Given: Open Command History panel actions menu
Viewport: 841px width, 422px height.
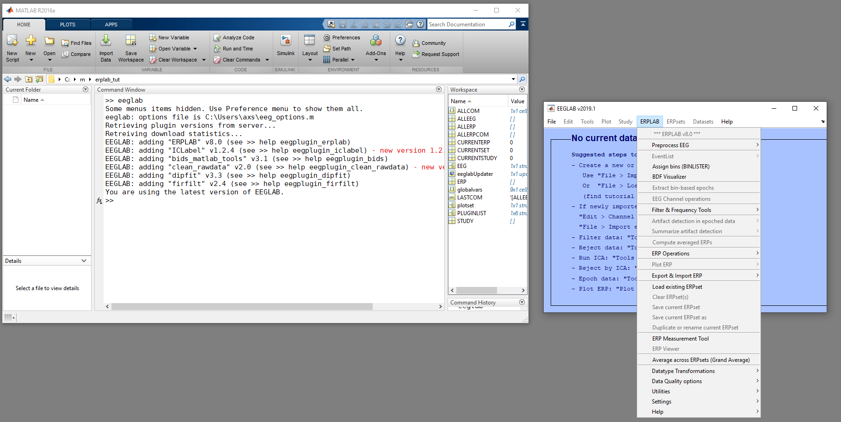Looking at the screenshot, I should [x=522, y=302].
